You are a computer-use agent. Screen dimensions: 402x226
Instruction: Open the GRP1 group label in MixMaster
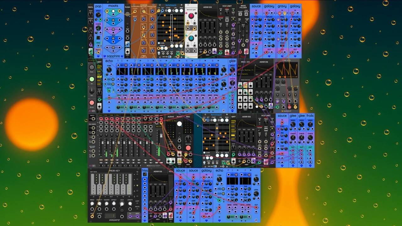click(x=145, y=123)
